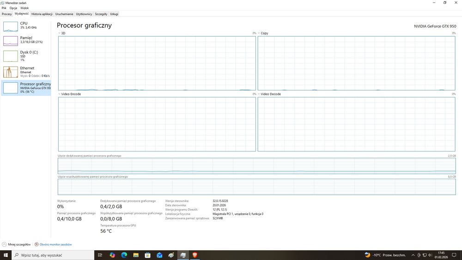The image size is (462, 260).
Task: Open the Windows Start menu
Action: pos(6,255)
